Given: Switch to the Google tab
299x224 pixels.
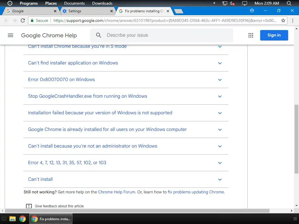Looking at the screenshot, I should [30, 11].
